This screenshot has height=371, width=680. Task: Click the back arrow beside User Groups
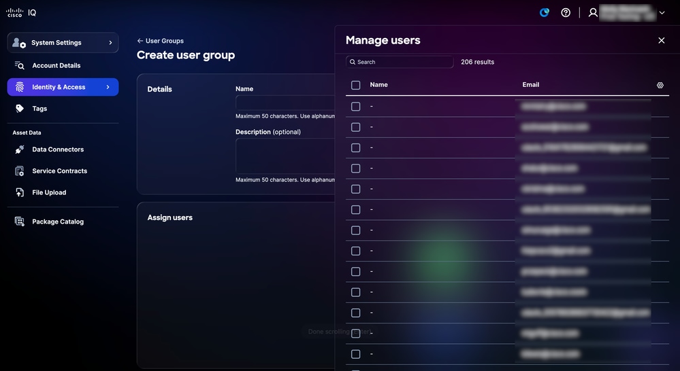click(140, 41)
